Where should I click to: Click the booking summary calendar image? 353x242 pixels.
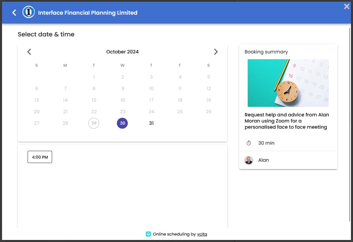(x=288, y=83)
